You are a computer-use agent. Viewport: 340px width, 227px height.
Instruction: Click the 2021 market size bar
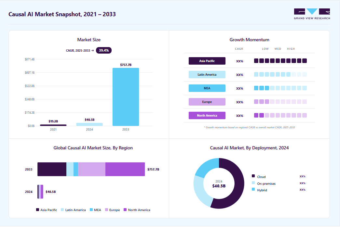(53, 125)
